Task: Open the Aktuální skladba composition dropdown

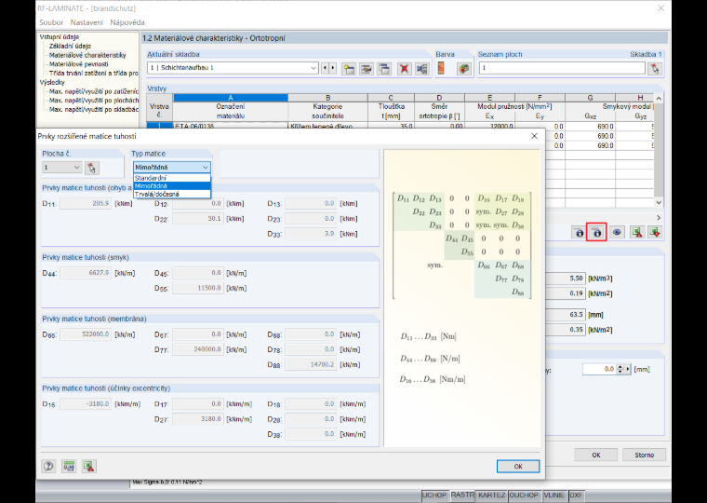Action: point(233,68)
